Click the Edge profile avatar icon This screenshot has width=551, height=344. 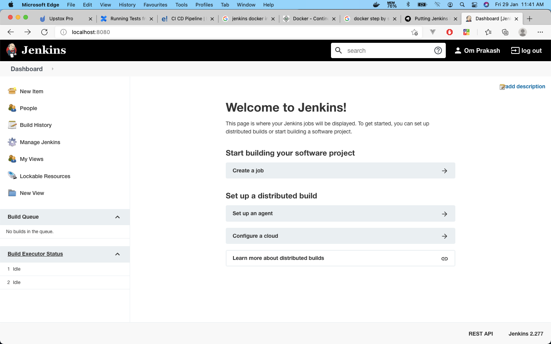[523, 32]
